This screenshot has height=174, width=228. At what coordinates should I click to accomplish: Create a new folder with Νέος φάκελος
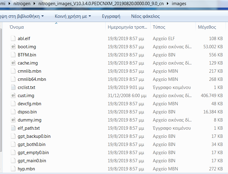click(x=146, y=16)
